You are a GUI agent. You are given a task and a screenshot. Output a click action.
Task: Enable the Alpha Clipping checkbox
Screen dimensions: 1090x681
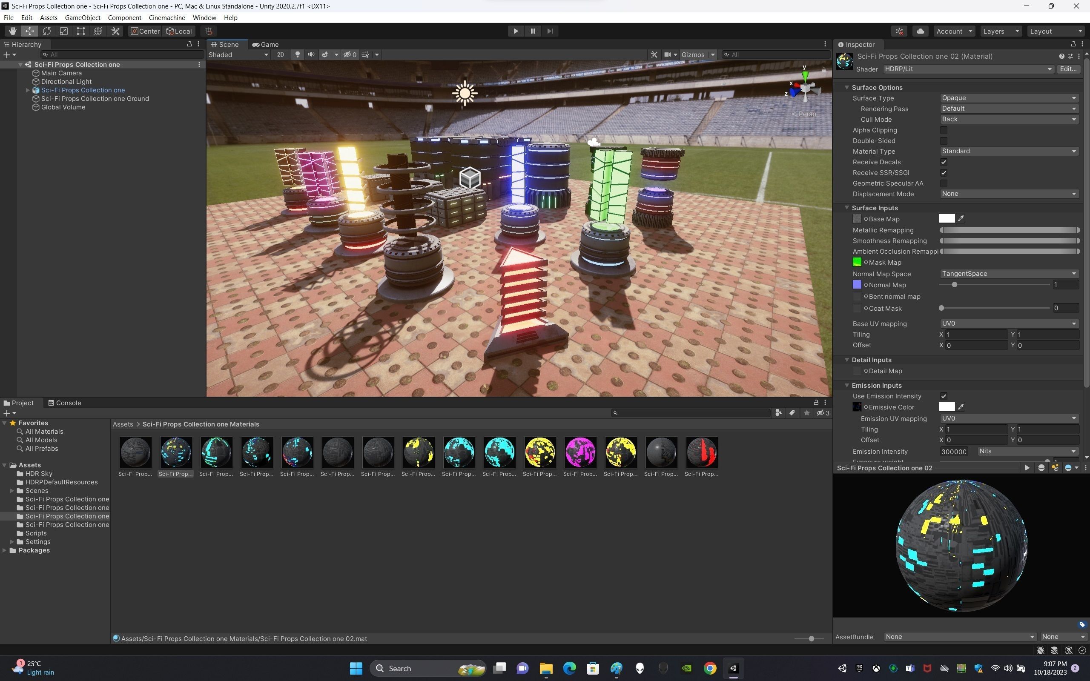(x=944, y=130)
